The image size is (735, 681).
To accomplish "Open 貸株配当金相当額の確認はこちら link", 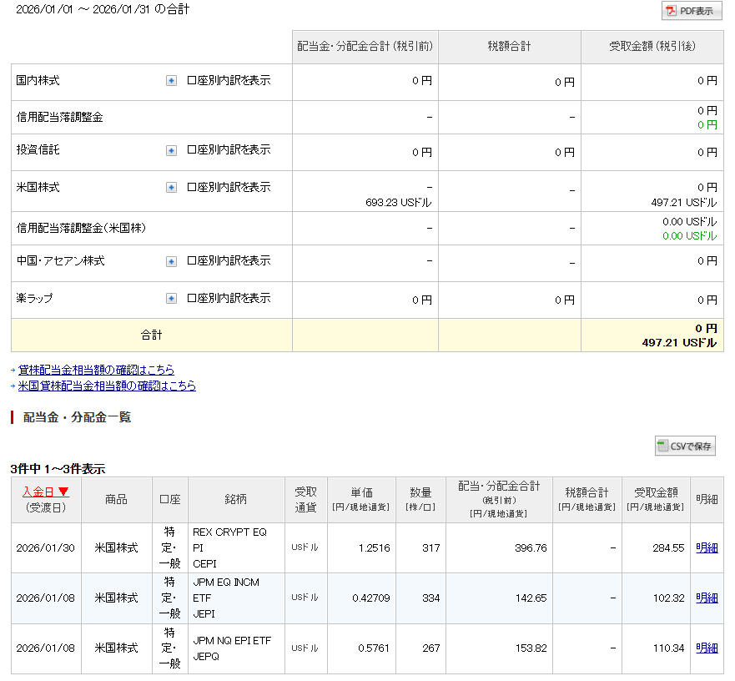I will click(x=96, y=370).
